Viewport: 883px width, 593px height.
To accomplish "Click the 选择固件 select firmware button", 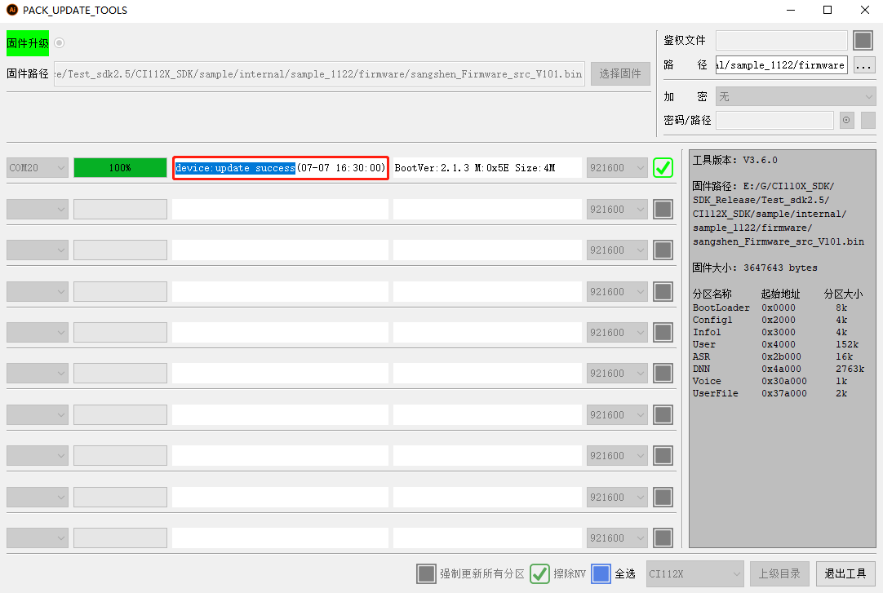I will click(x=620, y=73).
